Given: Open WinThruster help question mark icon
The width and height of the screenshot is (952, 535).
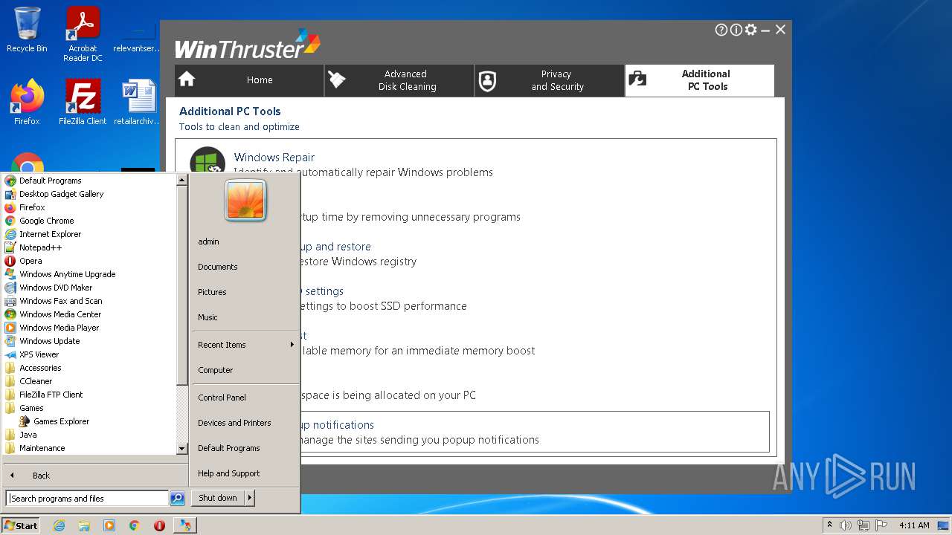Looking at the screenshot, I should pos(721,30).
